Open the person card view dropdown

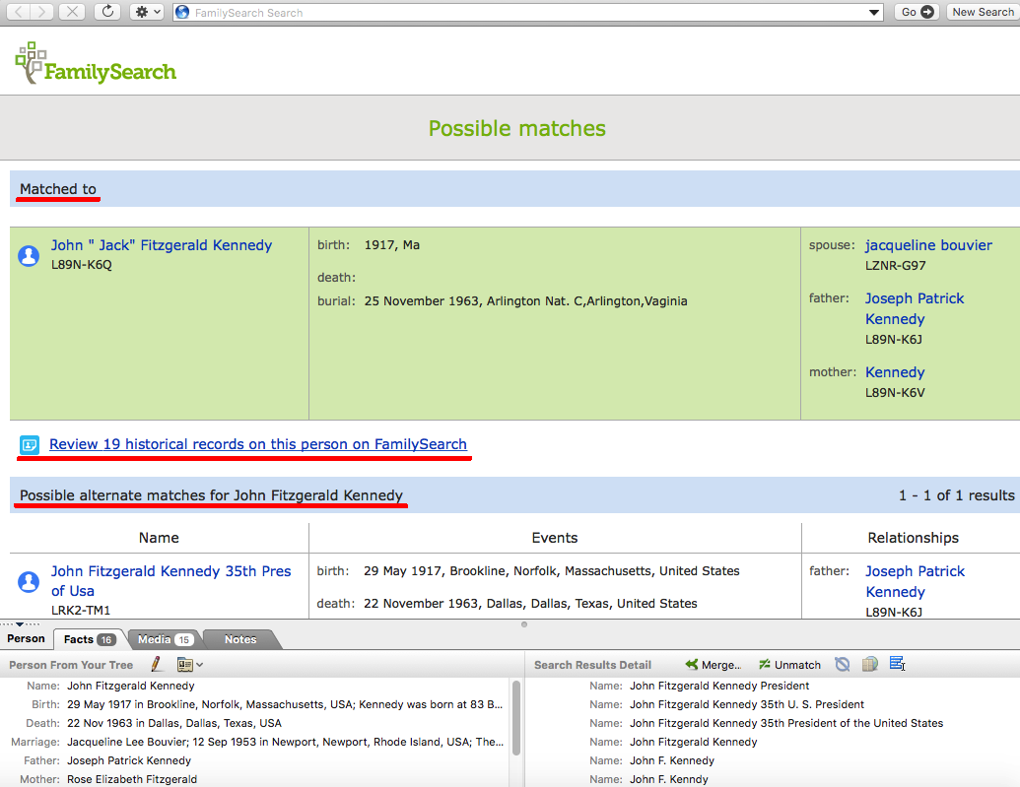pos(190,665)
